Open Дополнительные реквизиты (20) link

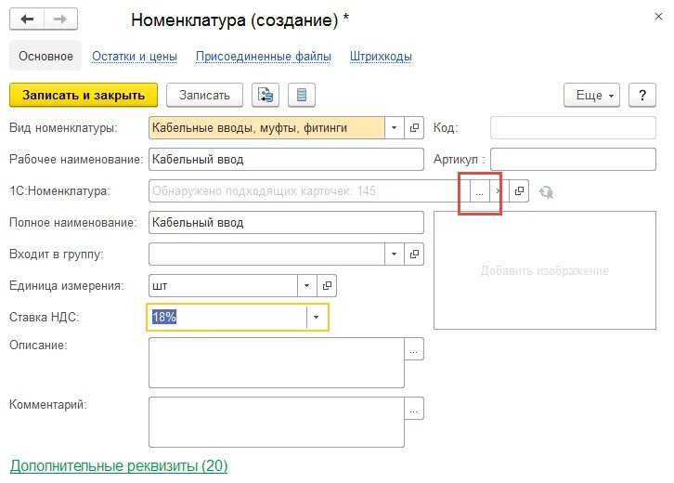click(119, 465)
